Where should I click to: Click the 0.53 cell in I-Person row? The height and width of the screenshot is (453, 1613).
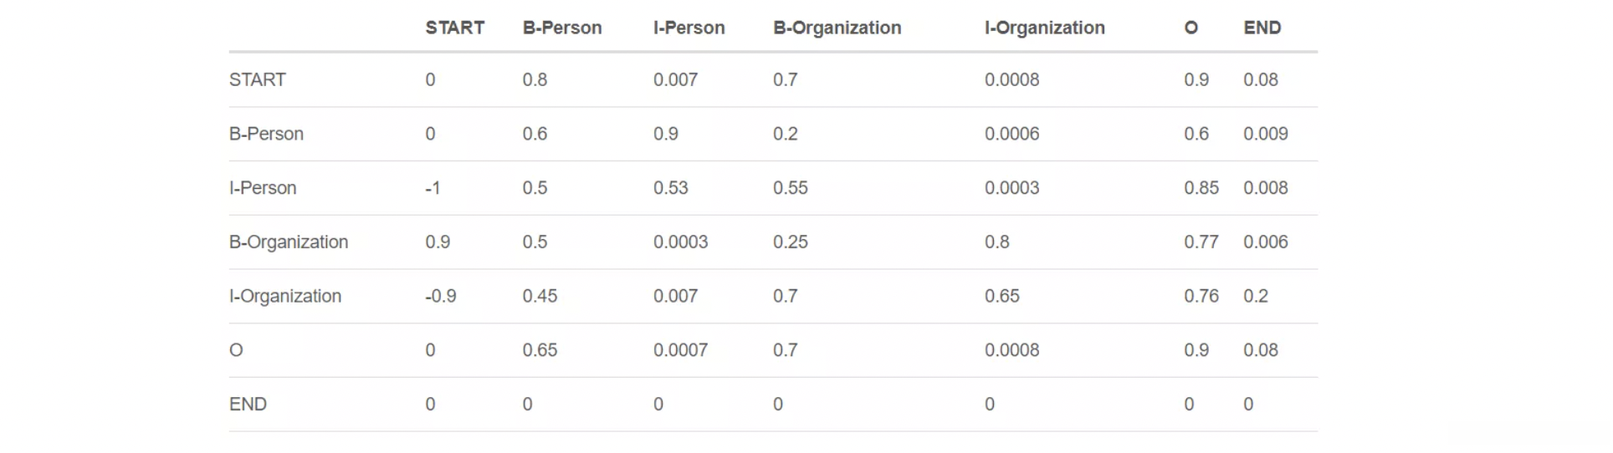(x=670, y=188)
